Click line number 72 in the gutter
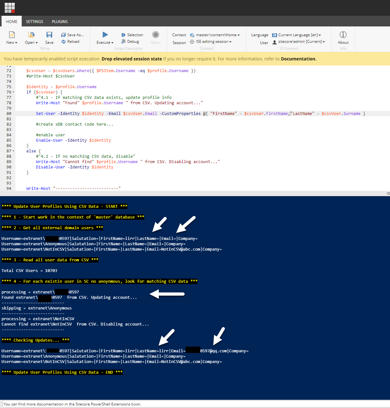The image size is (390, 408). click(x=9, y=71)
